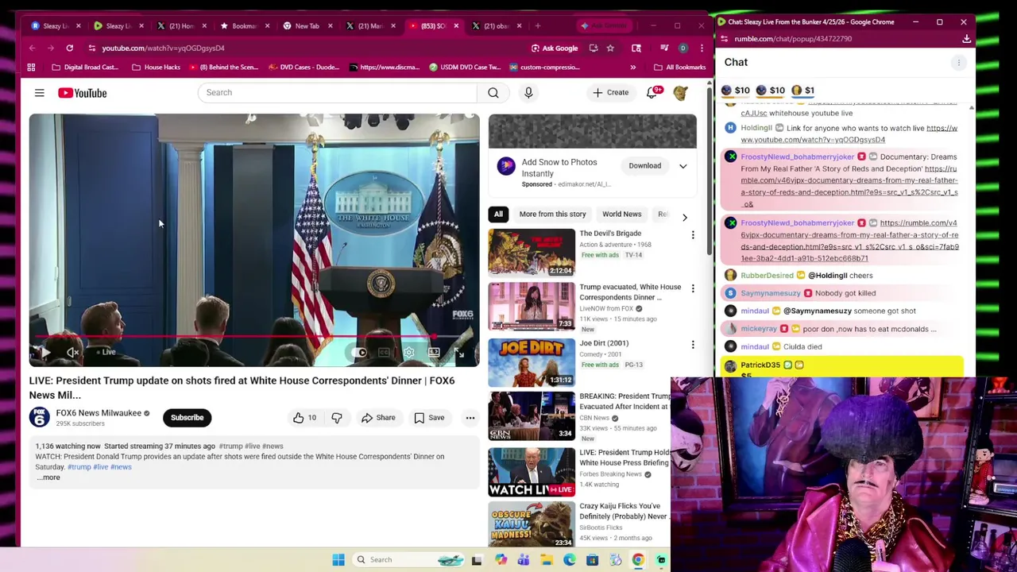
Task: Open chat options three-dot menu in Rumble chat
Action: pos(959,63)
